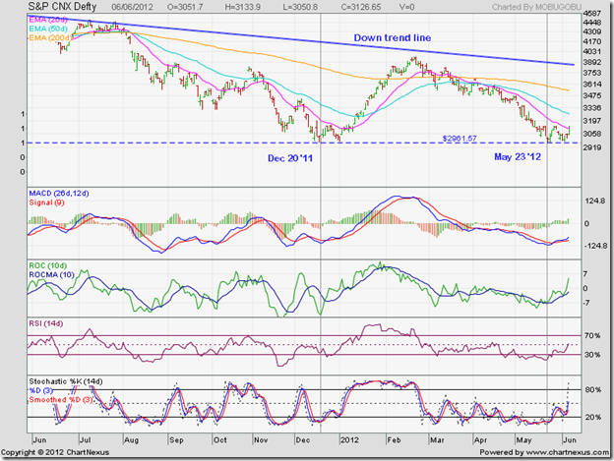Click the Down trend line annotation

393,38
